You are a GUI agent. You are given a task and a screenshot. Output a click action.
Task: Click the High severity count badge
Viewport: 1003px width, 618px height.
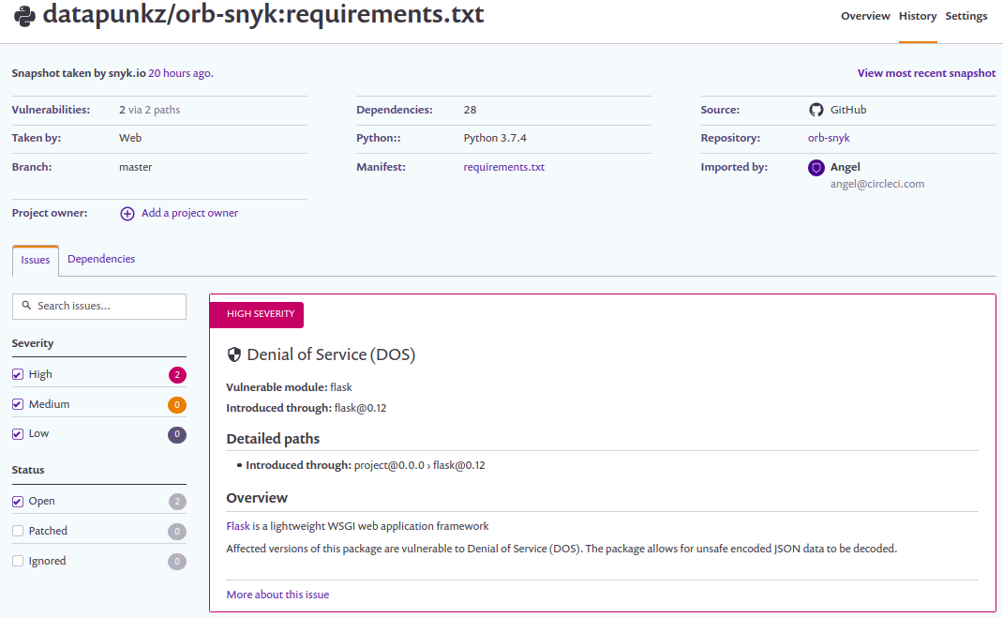tap(177, 375)
